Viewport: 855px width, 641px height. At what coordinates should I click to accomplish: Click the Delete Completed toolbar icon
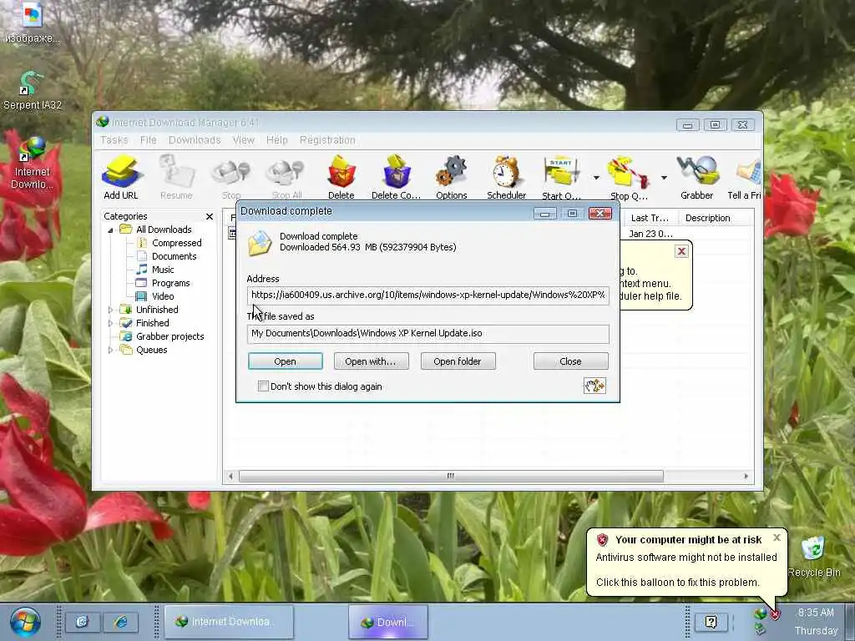(x=396, y=177)
